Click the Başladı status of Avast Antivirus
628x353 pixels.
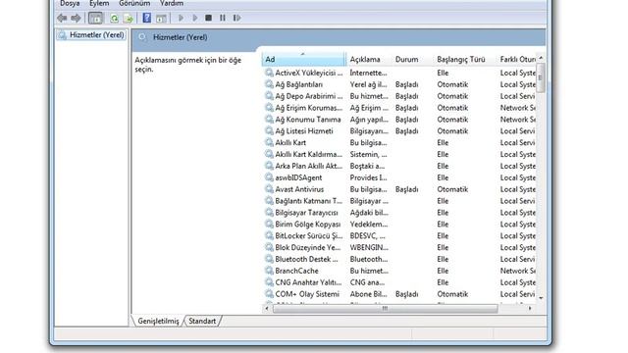point(406,189)
